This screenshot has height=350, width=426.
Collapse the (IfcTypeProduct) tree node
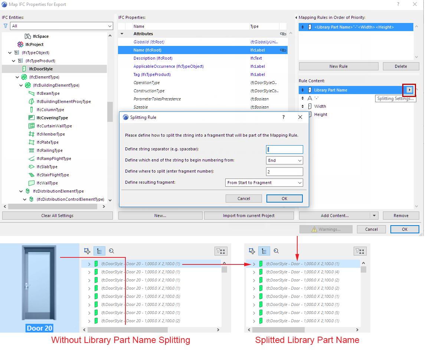pyautogui.click(x=14, y=61)
